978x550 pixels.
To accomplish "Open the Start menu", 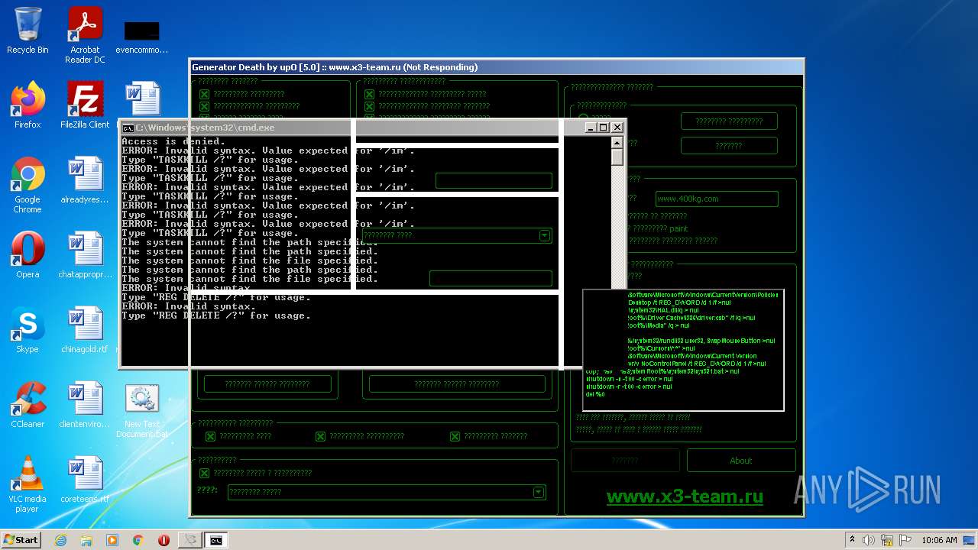I will (21, 540).
